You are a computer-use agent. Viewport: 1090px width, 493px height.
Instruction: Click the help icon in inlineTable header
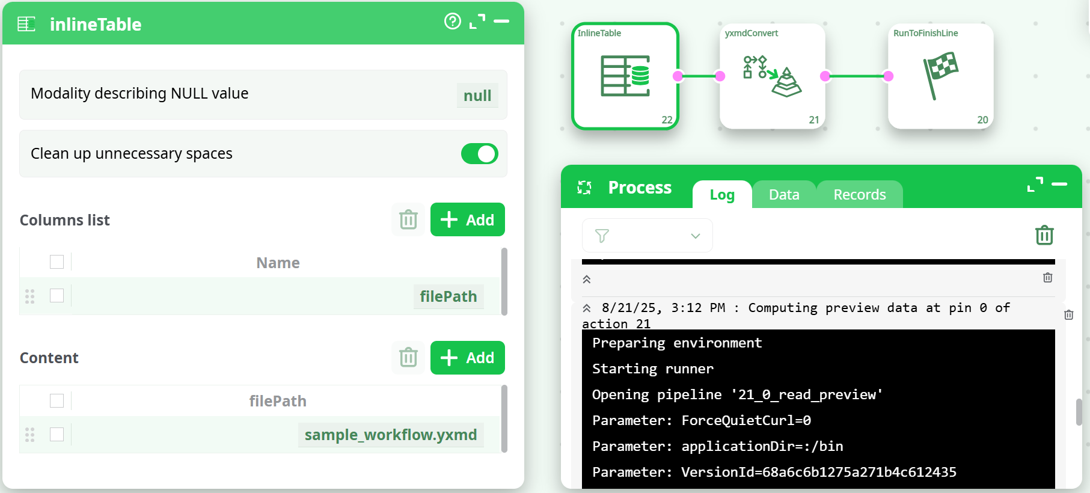[452, 22]
